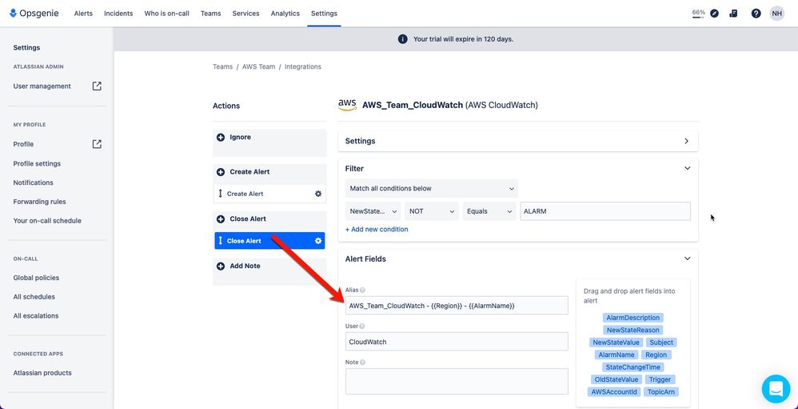Select the StateChangeTime field tag

click(x=632, y=367)
